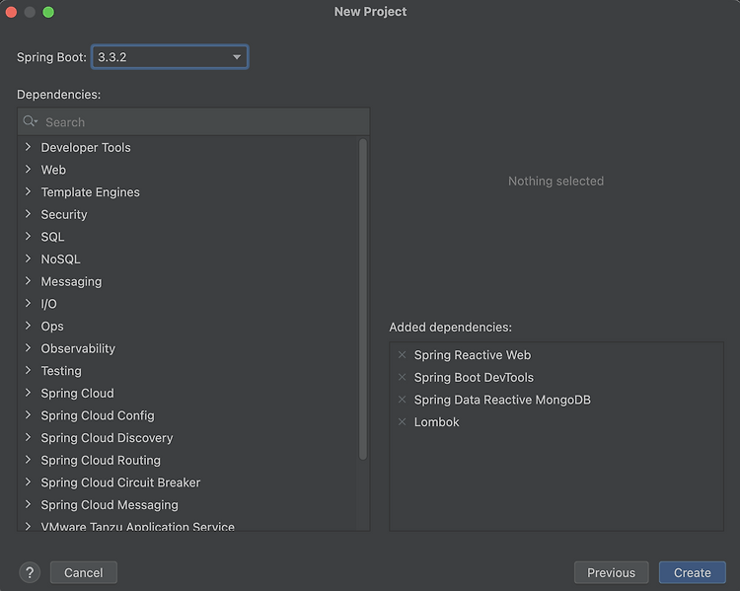
Task: Expand the SQL category chevron
Action: point(28,236)
